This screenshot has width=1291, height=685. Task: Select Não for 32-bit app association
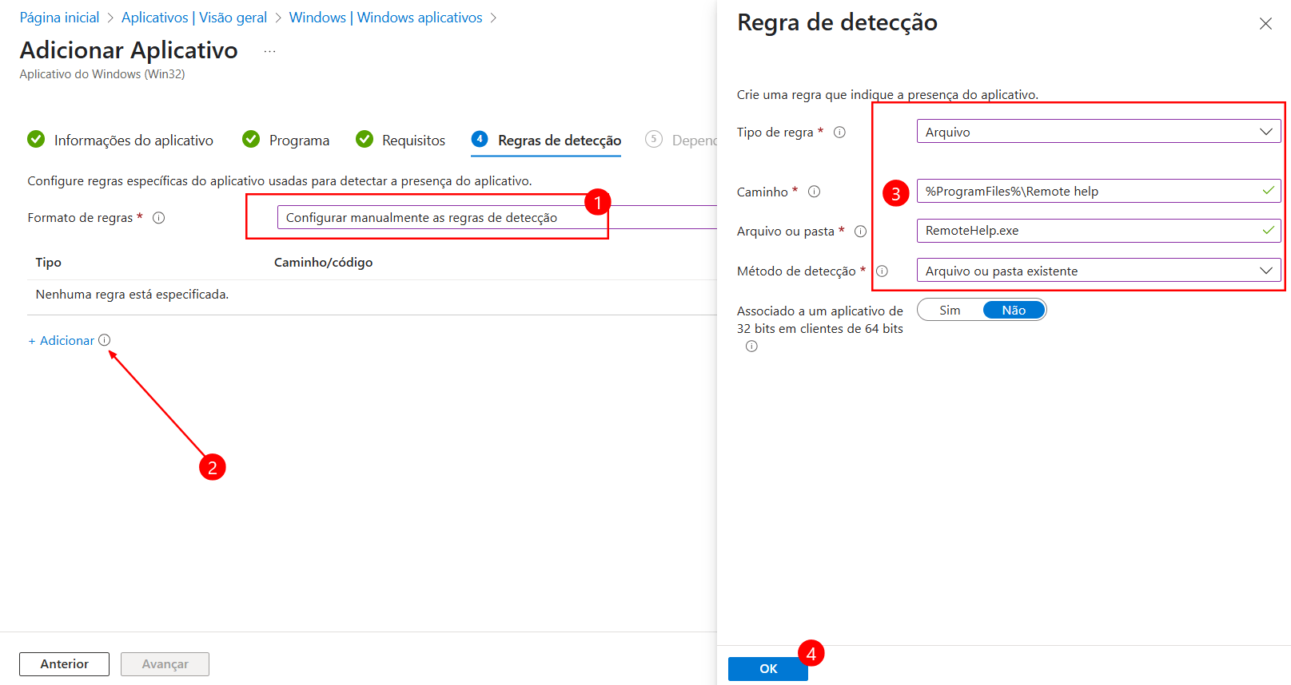click(1014, 311)
